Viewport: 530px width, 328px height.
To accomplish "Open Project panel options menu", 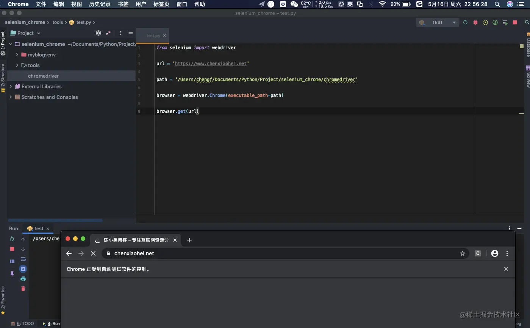I will pyautogui.click(x=120, y=33).
